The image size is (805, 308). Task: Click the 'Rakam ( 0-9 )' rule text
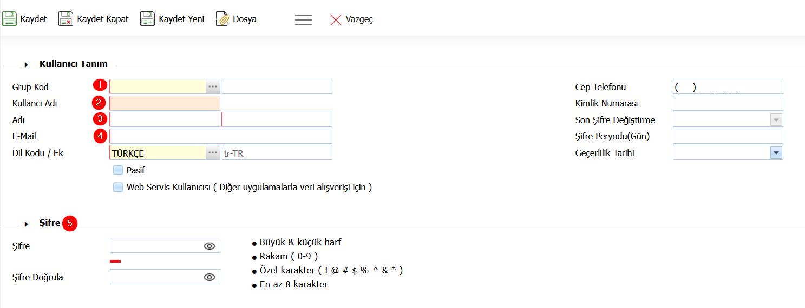pos(289,256)
